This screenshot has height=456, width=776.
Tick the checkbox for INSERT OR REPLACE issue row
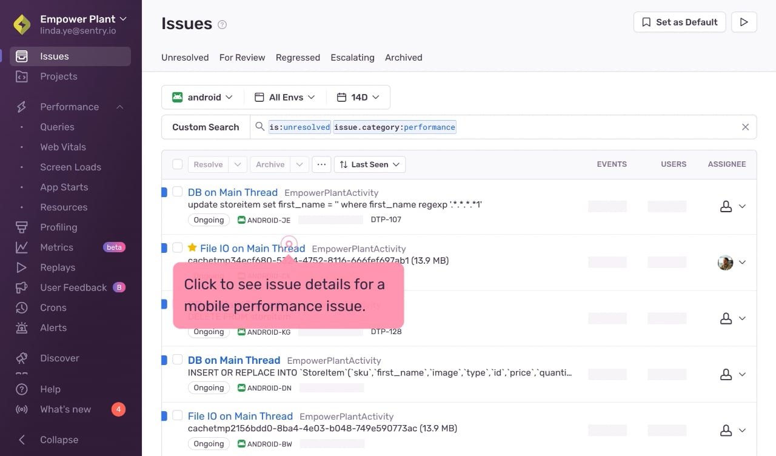(178, 360)
